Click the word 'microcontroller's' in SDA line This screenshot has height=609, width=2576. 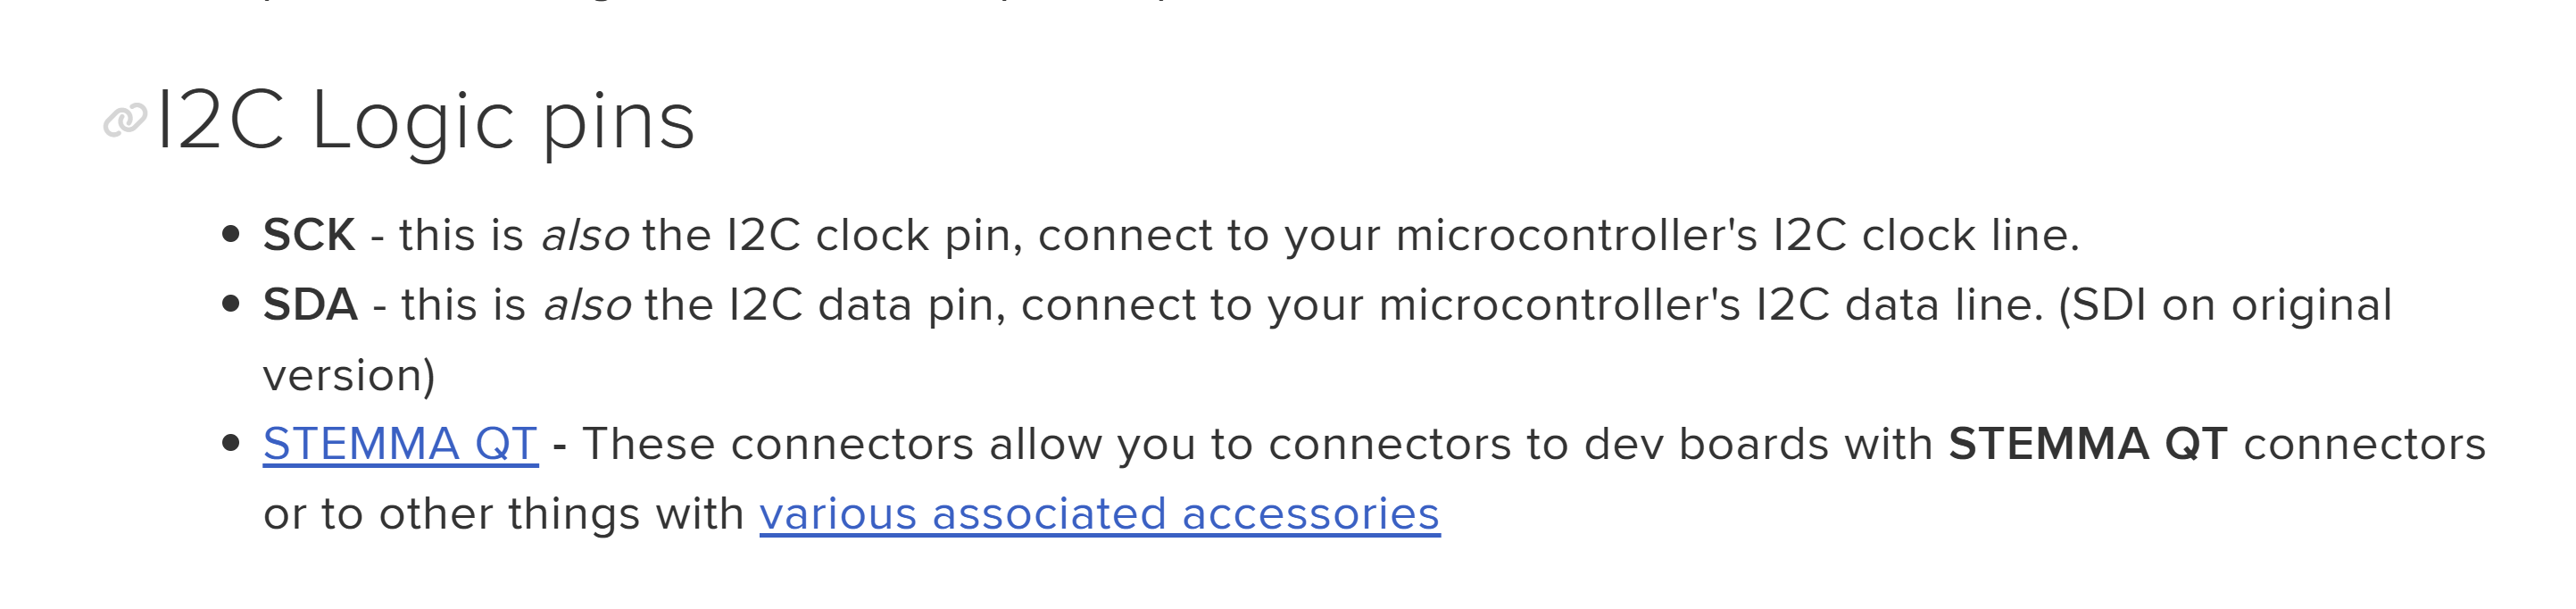pos(1560,305)
